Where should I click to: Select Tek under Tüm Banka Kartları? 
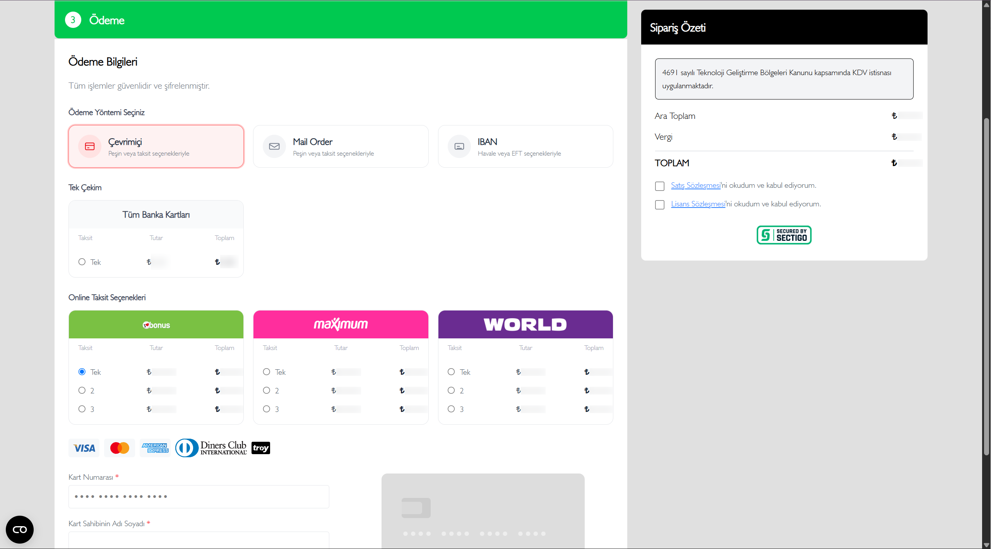point(82,262)
